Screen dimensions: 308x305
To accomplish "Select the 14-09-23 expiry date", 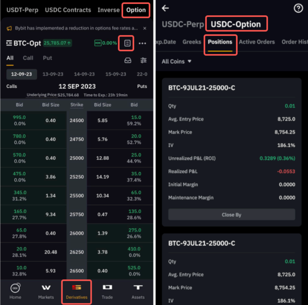I will click(x=84, y=74).
